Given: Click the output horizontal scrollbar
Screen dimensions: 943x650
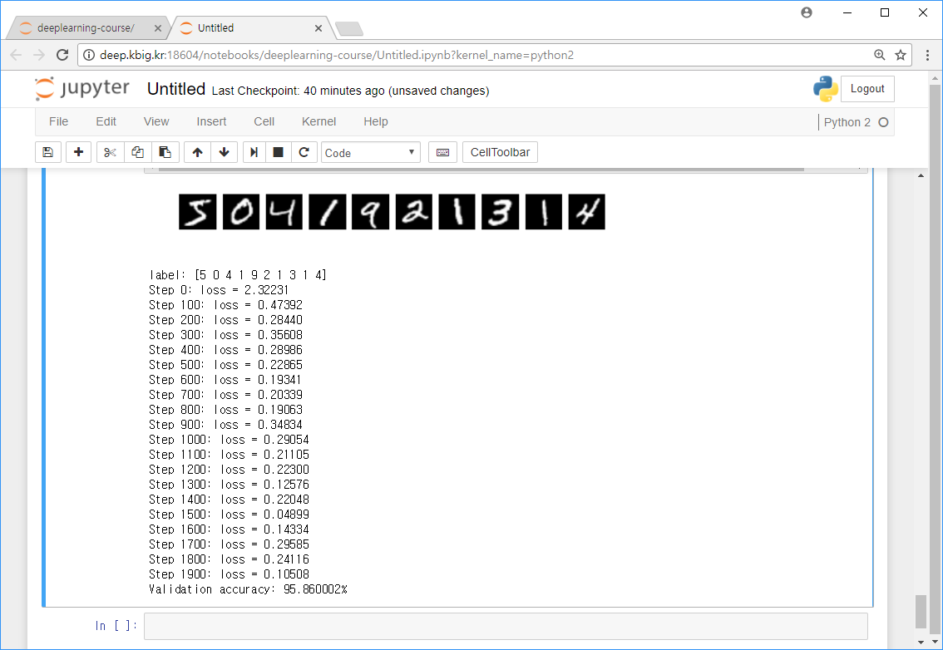Looking at the screenshot, I should click(481, 170).
